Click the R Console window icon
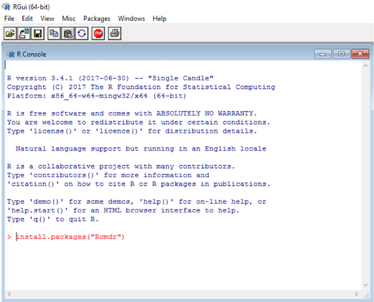The image size is (374, 302). click(10, 54)
